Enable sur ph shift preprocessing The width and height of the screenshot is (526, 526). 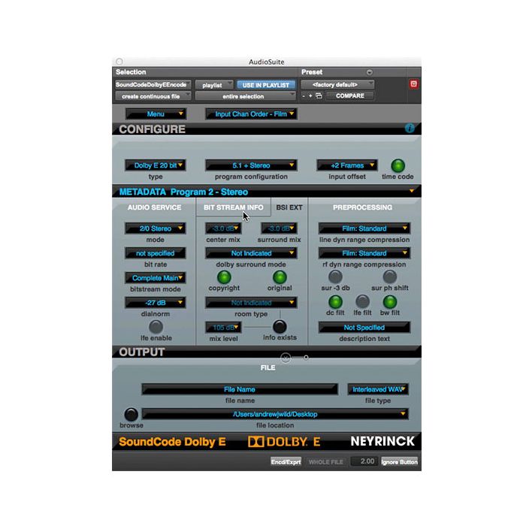click(x=390, y=277)
